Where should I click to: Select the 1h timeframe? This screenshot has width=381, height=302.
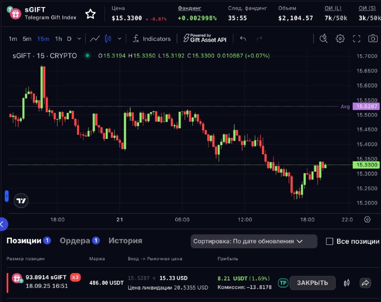pyautogui.click(x=58, y=39)
